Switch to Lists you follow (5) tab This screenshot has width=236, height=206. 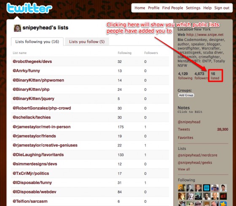[87, 42]
